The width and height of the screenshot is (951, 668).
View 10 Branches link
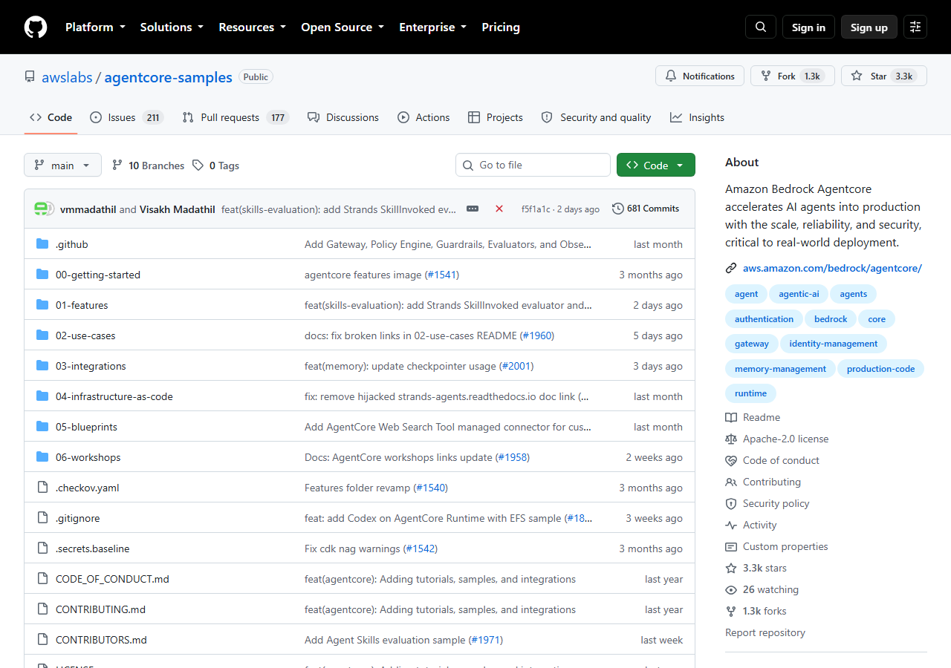(x=148, y=166)
